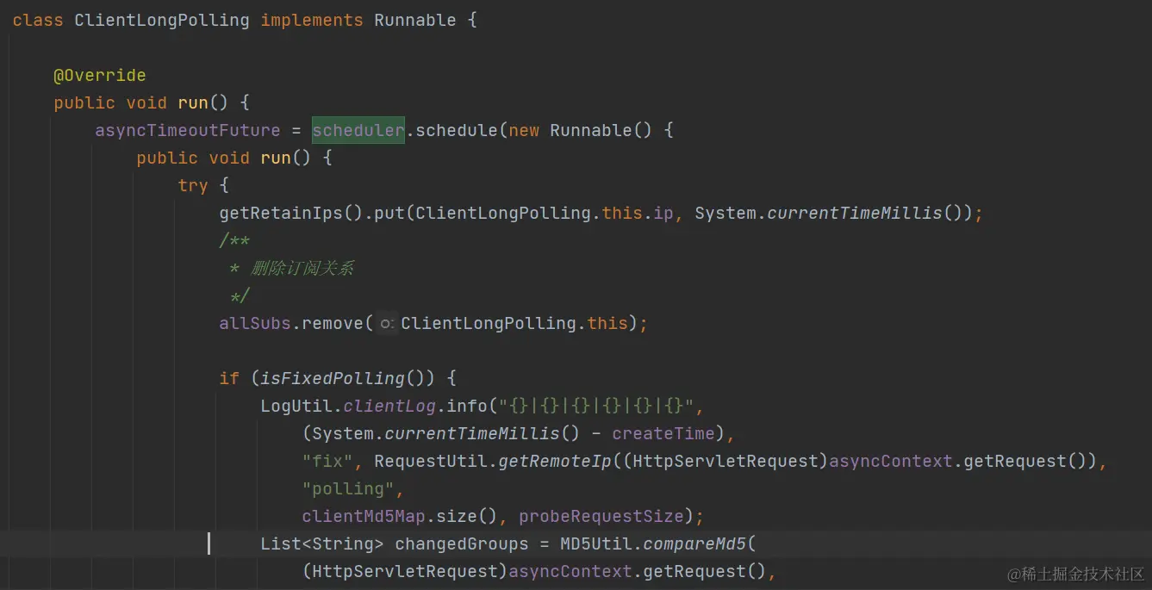Click the 'size' method call

pyautogui.click(x=457, y=516)
